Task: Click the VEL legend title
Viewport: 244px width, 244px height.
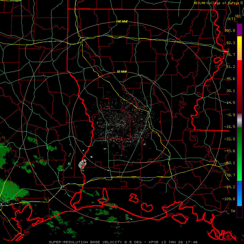Action: tap(238, 16)
